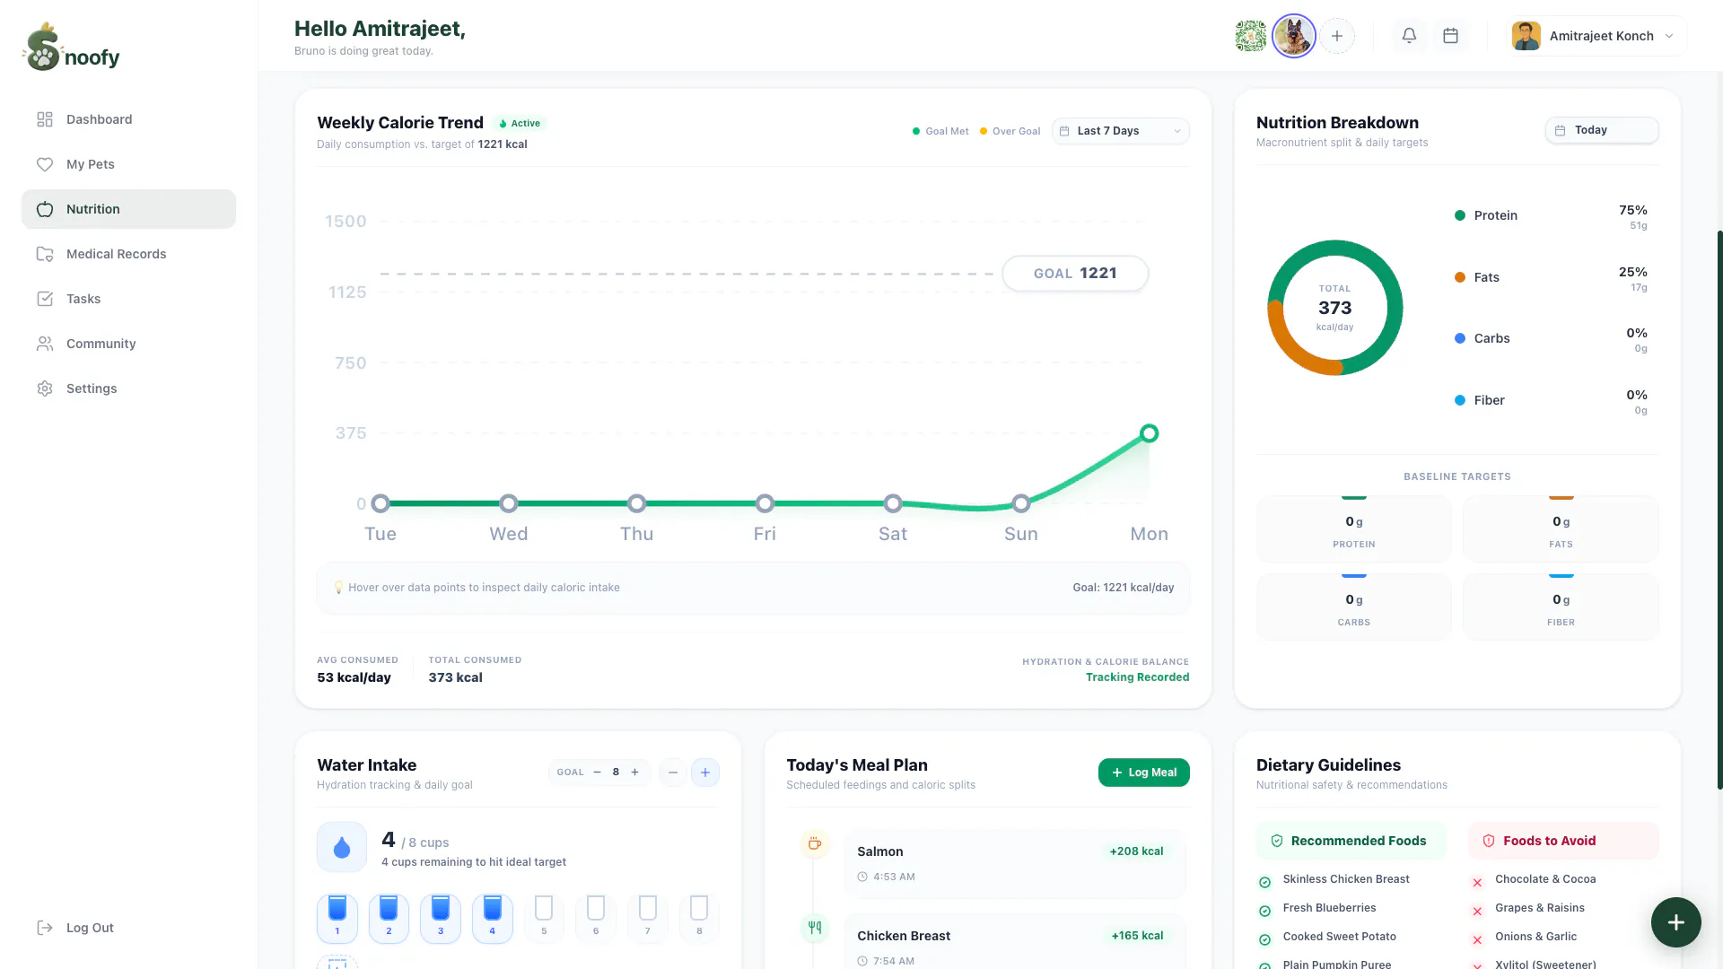
Task: Select Nutrition in the sidebar
Action: tap(128, 209)
